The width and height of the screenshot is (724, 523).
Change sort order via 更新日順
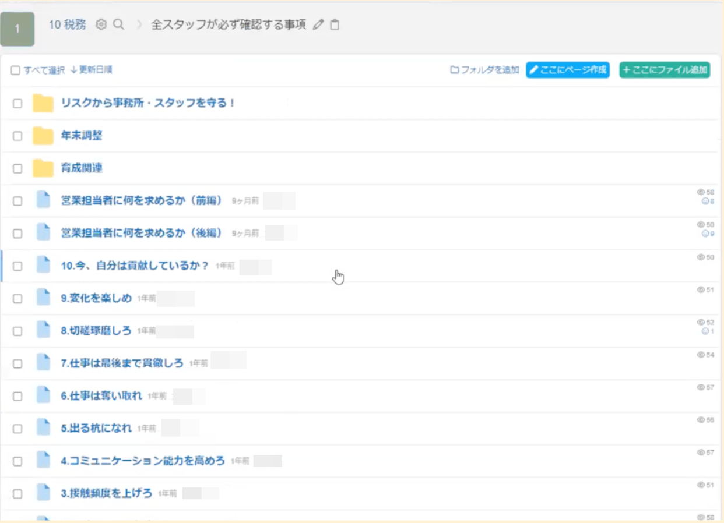pyautogui.click(x=91, y=70)
